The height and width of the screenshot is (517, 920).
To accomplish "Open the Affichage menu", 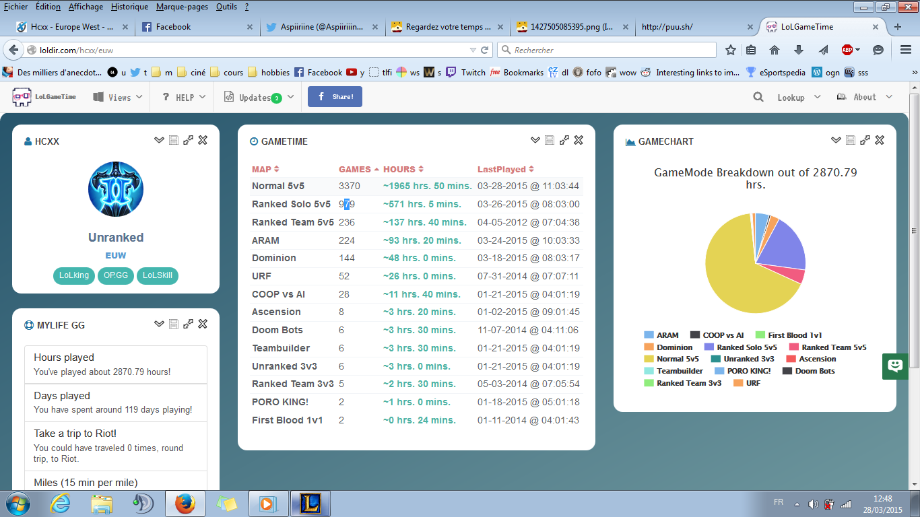I will [86, 7].
